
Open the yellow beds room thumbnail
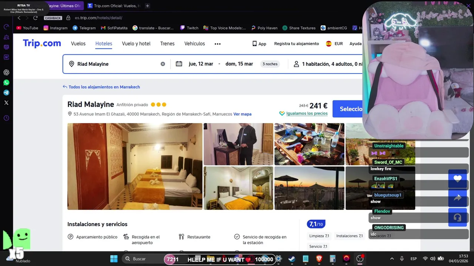pos(238,188)
